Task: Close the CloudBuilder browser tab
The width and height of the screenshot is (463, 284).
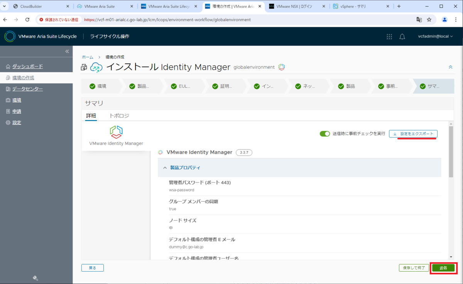Action: [68, 6]
